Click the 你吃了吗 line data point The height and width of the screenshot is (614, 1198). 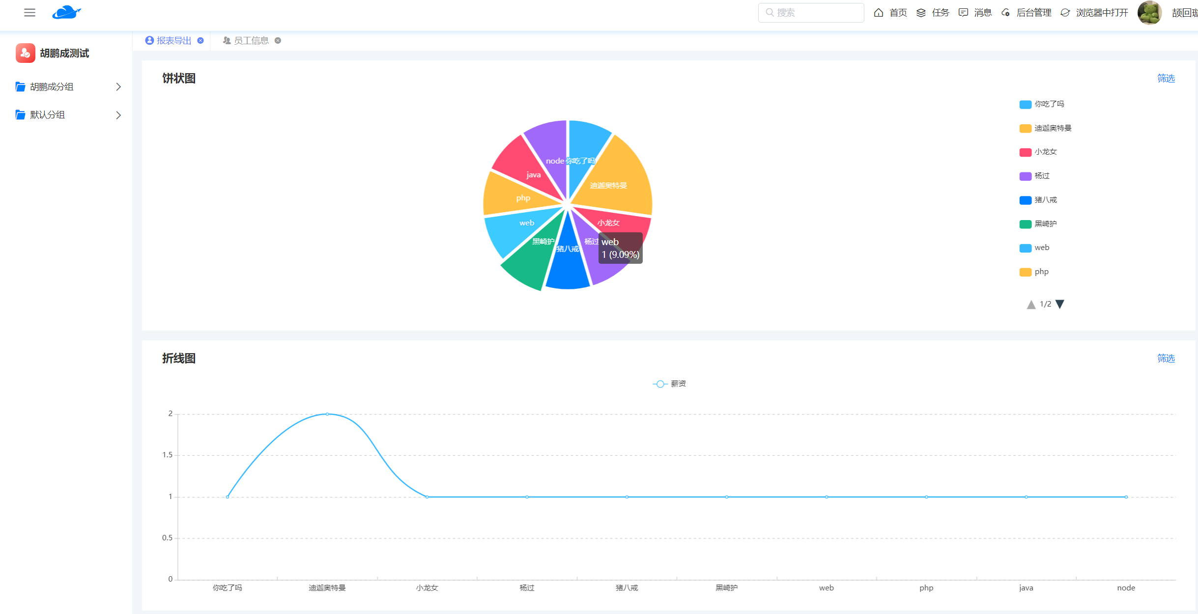pos(228,497)
